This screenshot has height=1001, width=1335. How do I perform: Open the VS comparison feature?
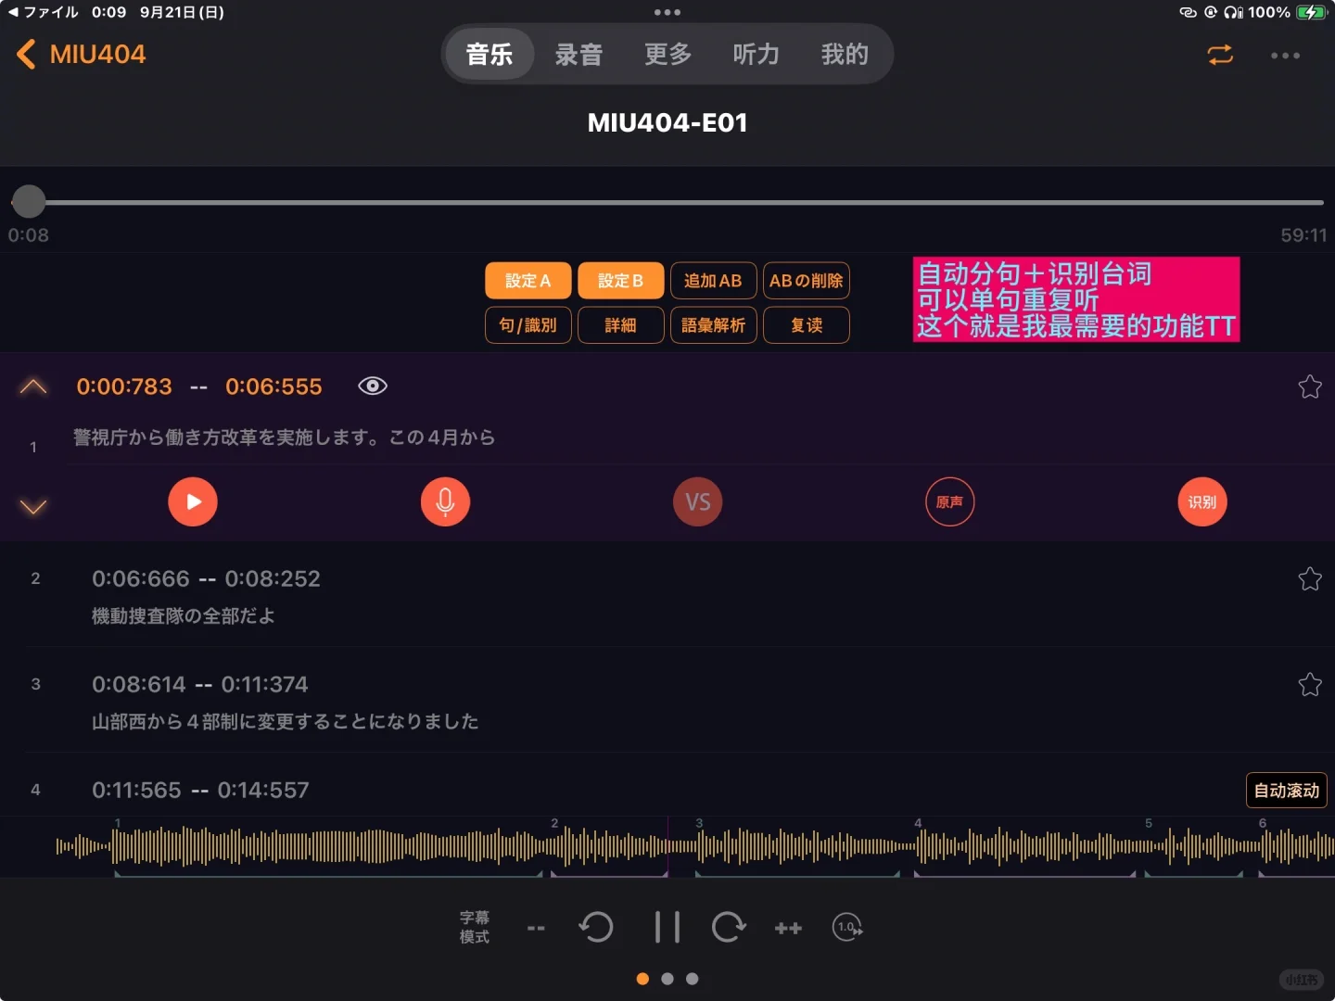coord(697,501)
